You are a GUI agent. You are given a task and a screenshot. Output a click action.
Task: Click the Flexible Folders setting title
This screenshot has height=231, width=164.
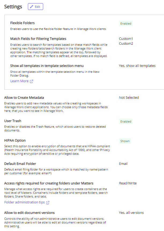tap(23, 23)
